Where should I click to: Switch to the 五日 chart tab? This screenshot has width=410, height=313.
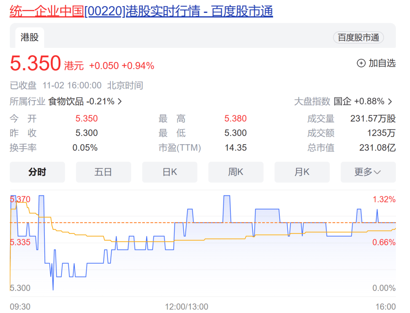pos(103,172)
